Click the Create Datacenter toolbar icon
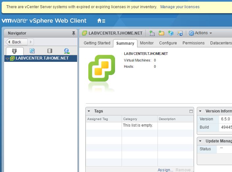This screenshot has height=172, width=232. [x=152, y=33]
